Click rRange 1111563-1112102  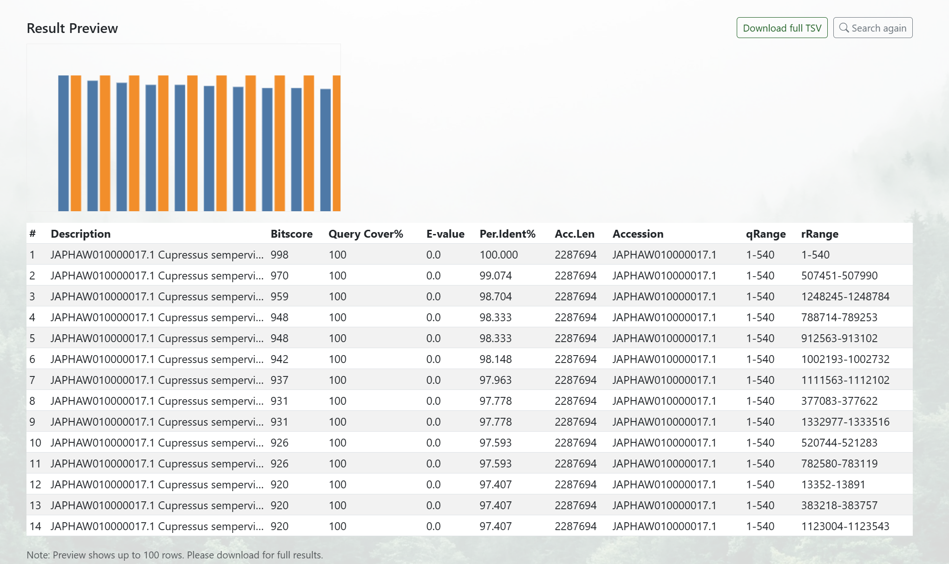(845, 380)
